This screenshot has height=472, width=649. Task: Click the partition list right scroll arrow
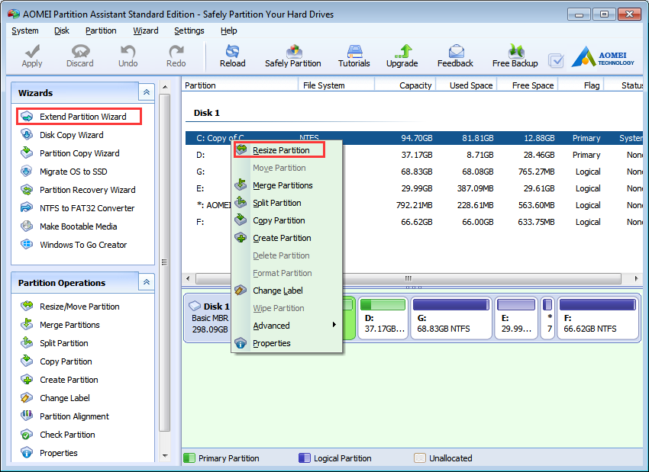(x=636, y=278)
